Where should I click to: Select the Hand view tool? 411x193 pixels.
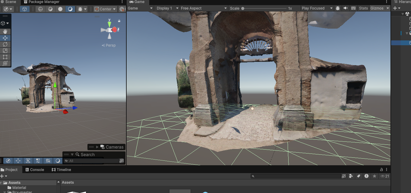point(5,31)
